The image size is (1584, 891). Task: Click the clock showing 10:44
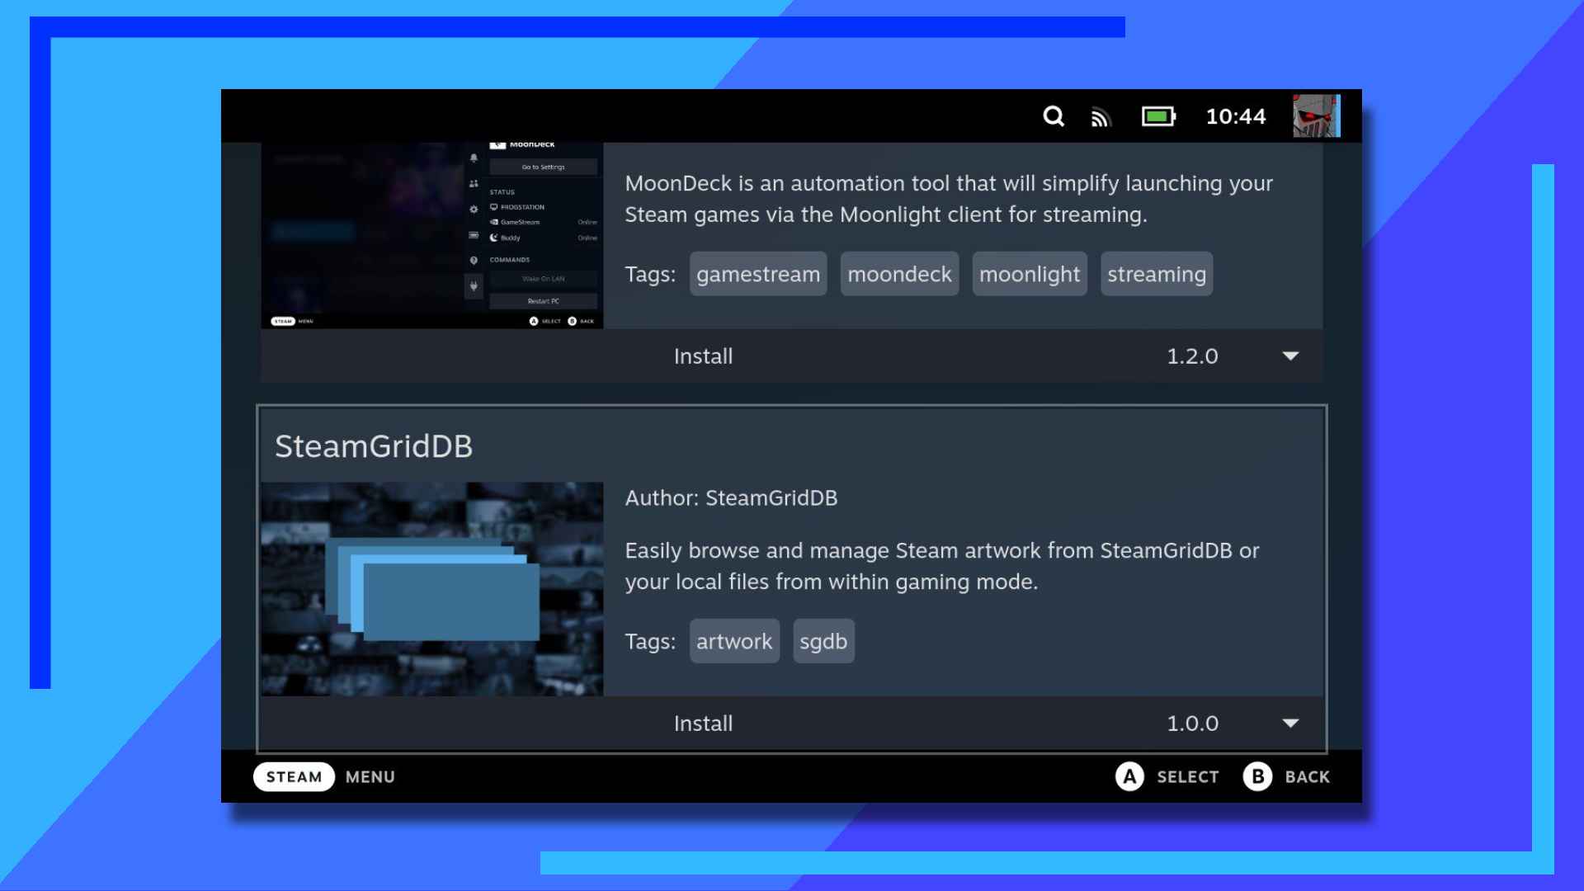[x=1235, y=116]
